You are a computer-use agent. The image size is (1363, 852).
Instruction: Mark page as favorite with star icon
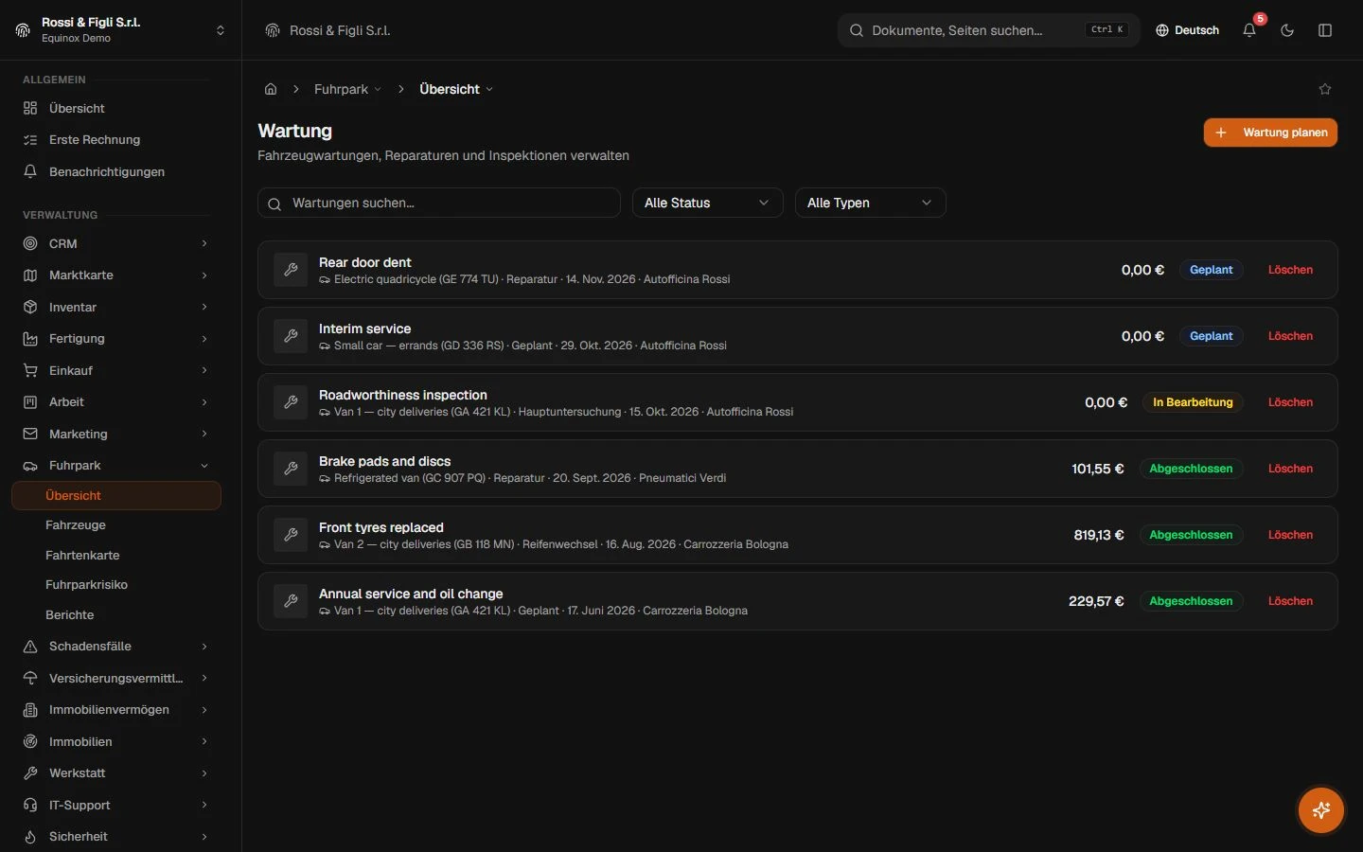tap(1325, 89)
